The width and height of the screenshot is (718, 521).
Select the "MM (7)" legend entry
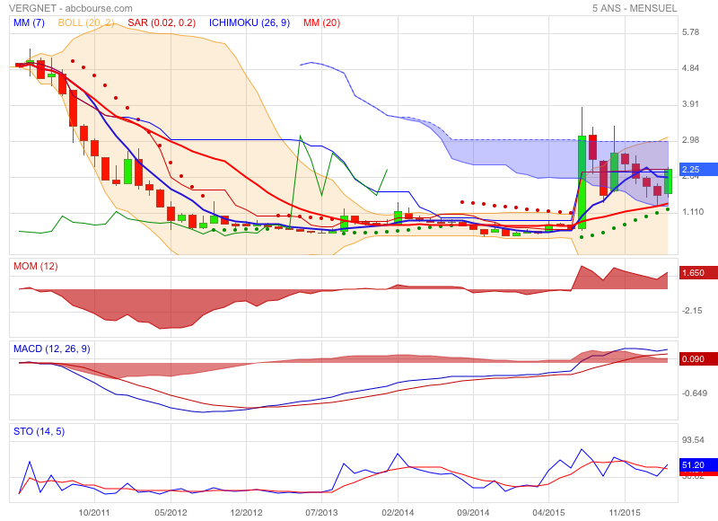pyautogui.click(x=29, y=23)
